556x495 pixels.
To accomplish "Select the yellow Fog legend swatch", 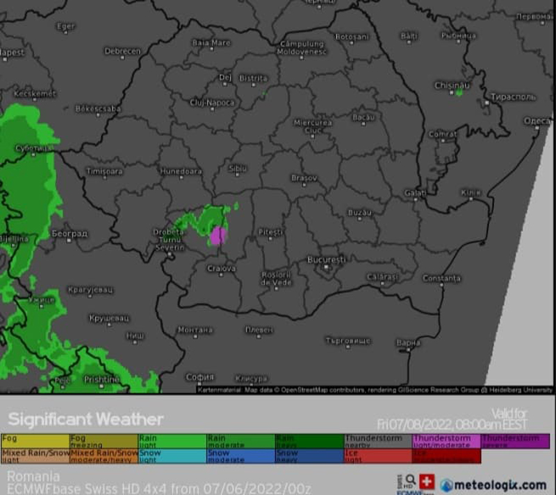I will (35, 441).
